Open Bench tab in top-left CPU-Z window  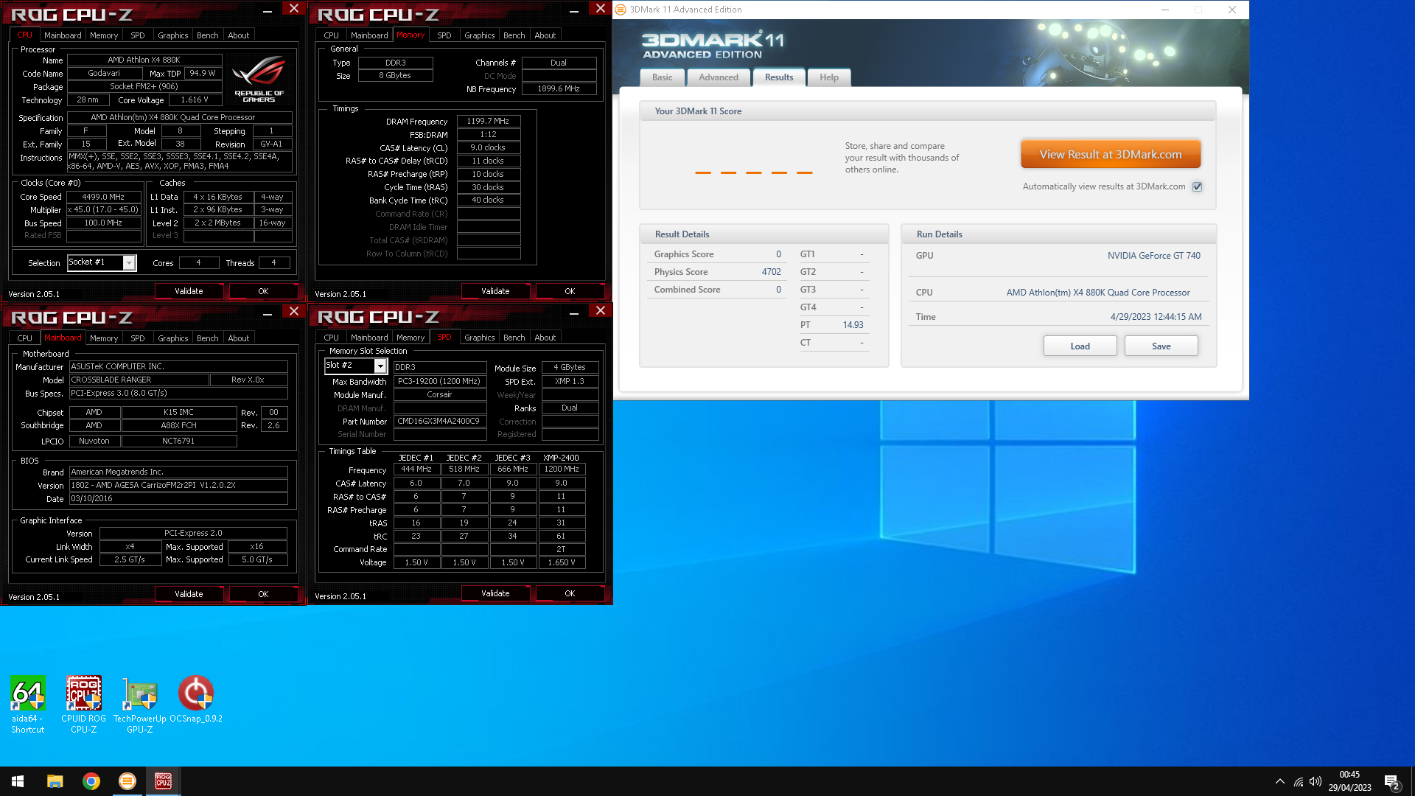click(208, 35)
